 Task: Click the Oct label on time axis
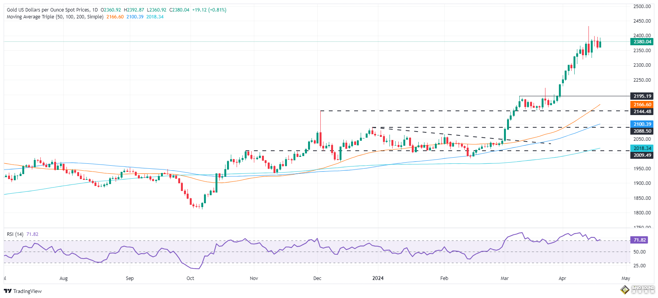190,278
